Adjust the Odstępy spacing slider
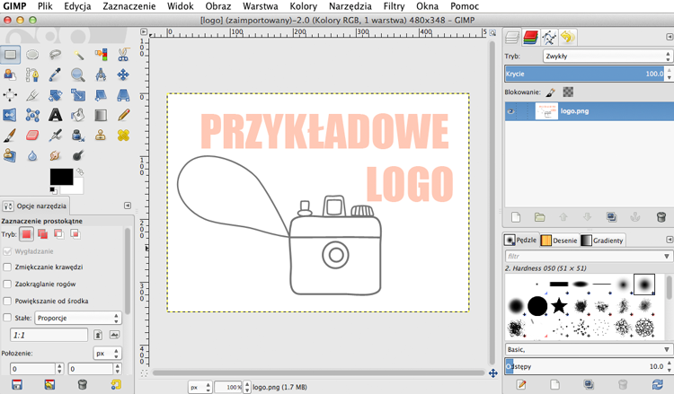674x394 pixels. pyautogui.click(x=585, y=366)
